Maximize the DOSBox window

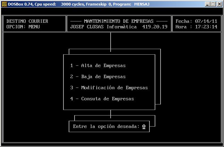click(x=213, y=4)
